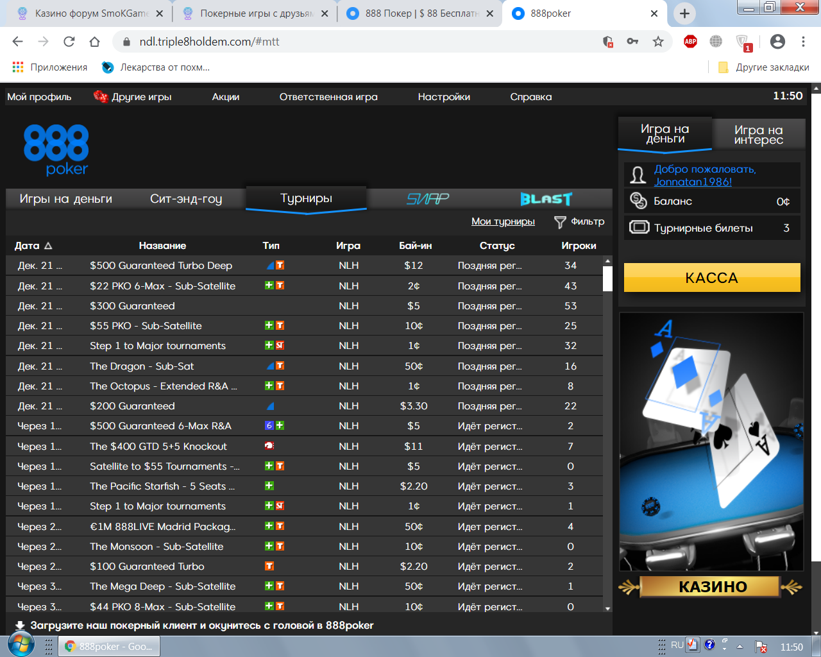Screen dimensions: 821x657
Task: Click the blocked cookies shield icon in address bar
Action: click(x=608, y=42)
